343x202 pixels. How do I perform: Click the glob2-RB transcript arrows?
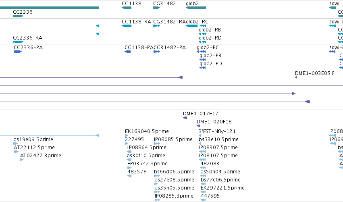coord(202,34)
